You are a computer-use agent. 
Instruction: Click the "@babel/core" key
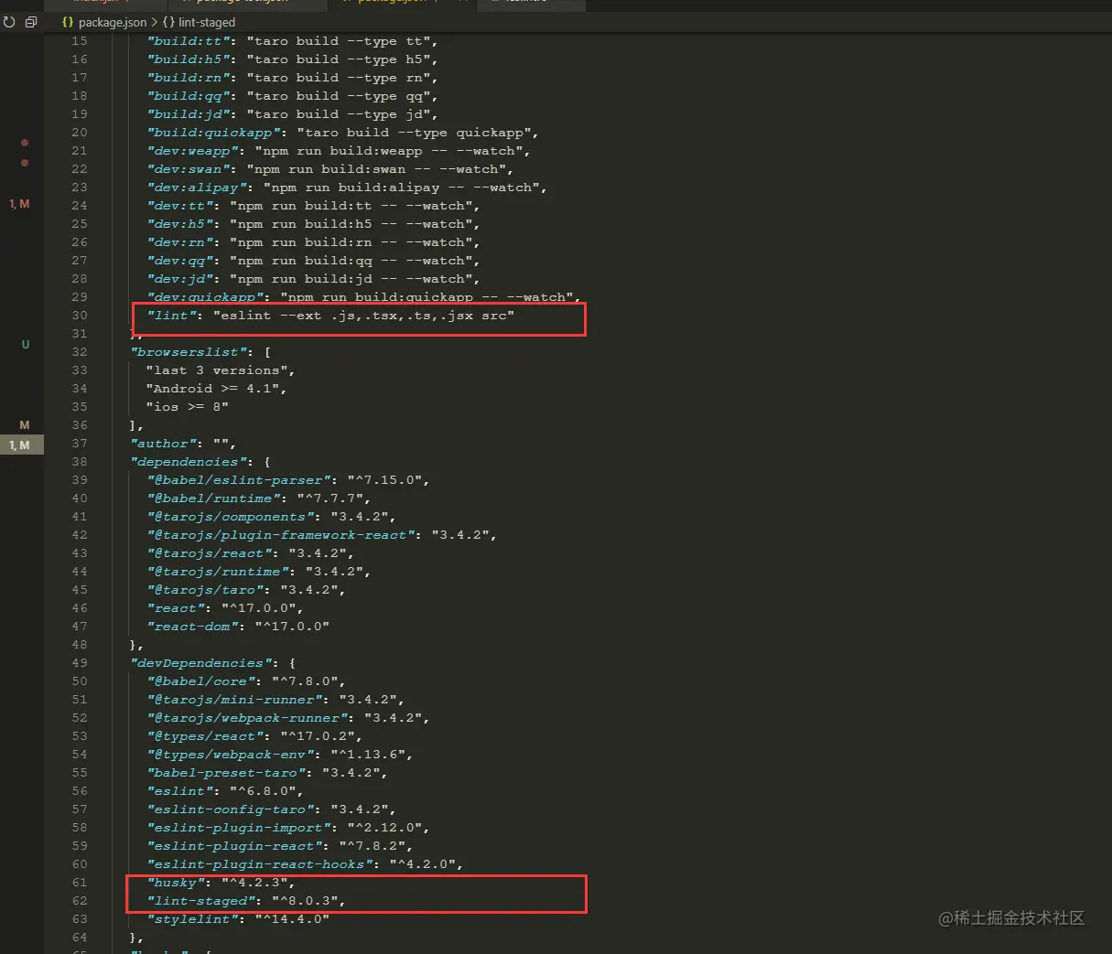coord(201,681)
